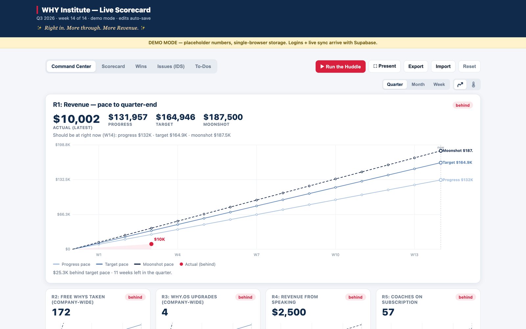Click the Moonshot pace legend entry
The width and height of the screenshot is (526, 329).
(154, 264)
